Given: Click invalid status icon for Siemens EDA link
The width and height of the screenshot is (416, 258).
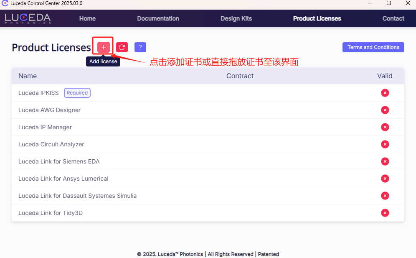Looking at the screenshot, I should (x=385, y=161).
